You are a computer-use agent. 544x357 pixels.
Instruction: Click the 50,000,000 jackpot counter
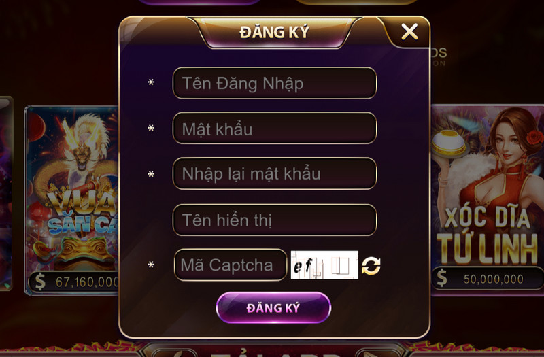click(488, 279)
